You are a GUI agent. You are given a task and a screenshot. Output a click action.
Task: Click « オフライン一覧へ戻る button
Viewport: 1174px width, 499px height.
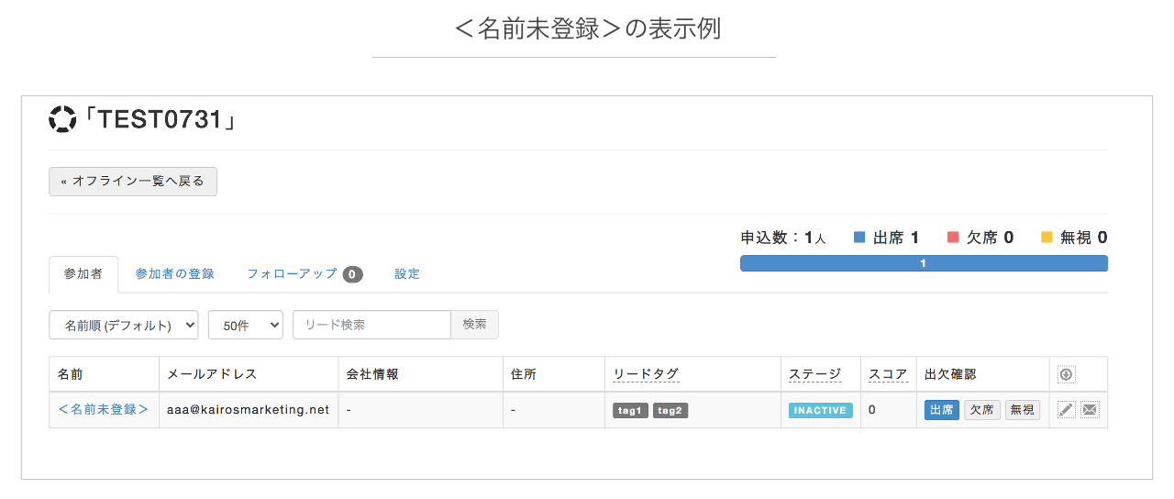(x=133, y=182)
